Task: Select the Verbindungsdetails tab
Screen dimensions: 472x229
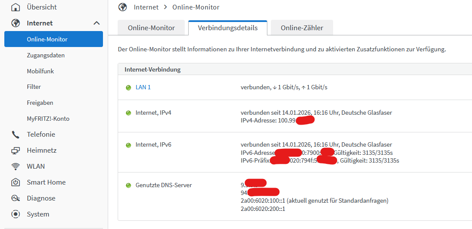Action: pos(228,28)
